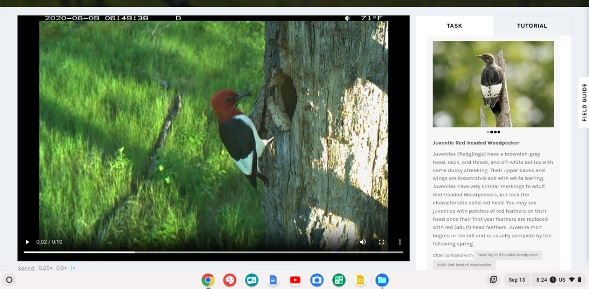The image size is (589, 289).
Task: Open the ChromeOS launcher
Action: (9, 280)
